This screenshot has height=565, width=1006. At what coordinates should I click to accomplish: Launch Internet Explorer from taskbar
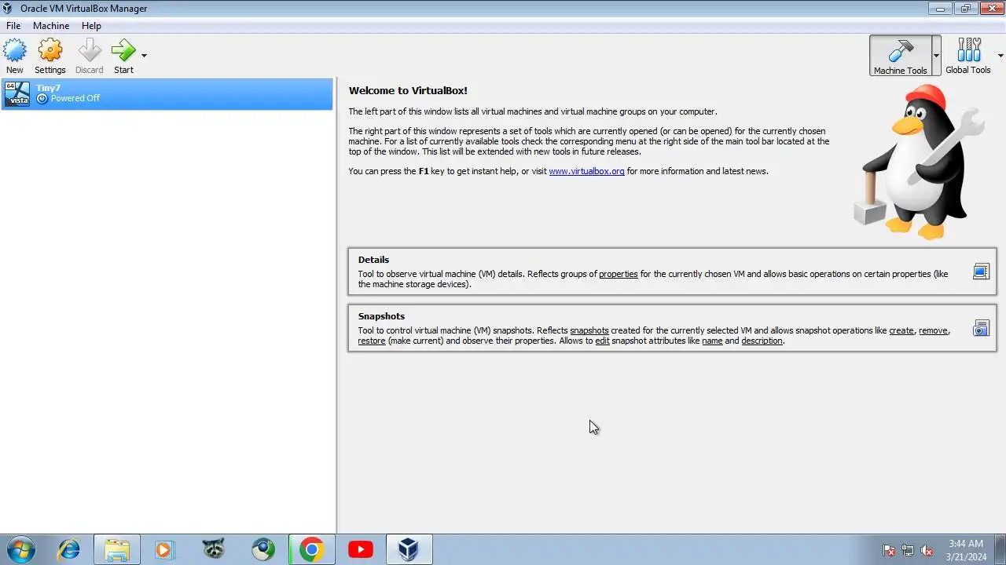coord(68,549)
